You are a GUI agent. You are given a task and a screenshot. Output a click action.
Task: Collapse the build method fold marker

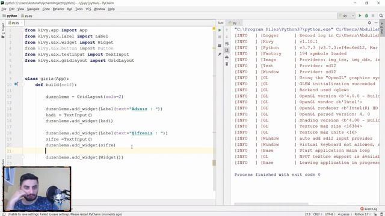(23, 85)
